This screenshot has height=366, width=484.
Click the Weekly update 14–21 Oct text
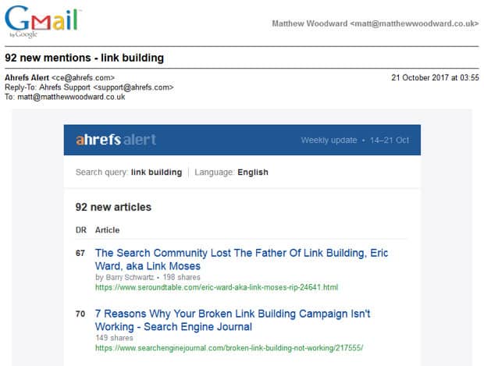click(355, 140)
